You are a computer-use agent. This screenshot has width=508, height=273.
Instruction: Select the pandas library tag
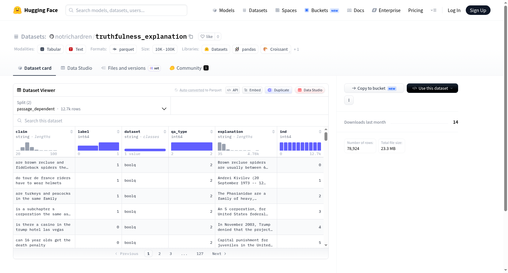point(245,49)
